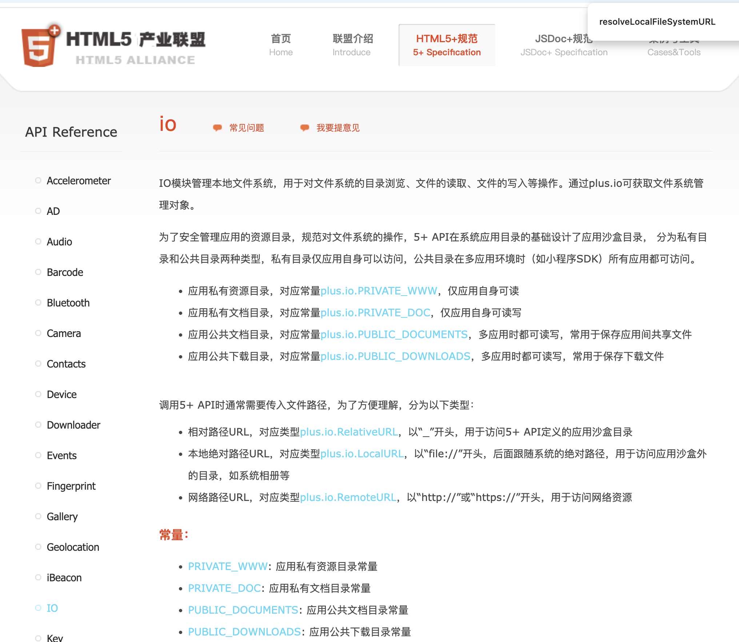
Task: Open Geolocation in the sidebar list
Action: 73,547
